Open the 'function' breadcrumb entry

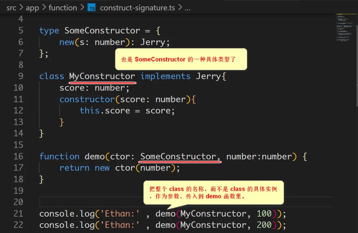point(63,7)
